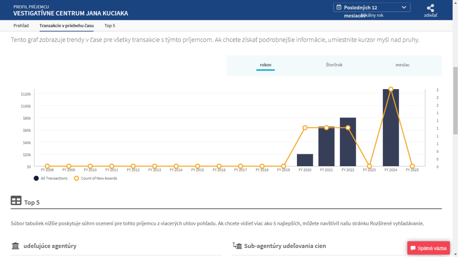Click the udeľujúce agentúry heading
The height and width of the screenshot is (257, 458).
click(x=50, y=246)
